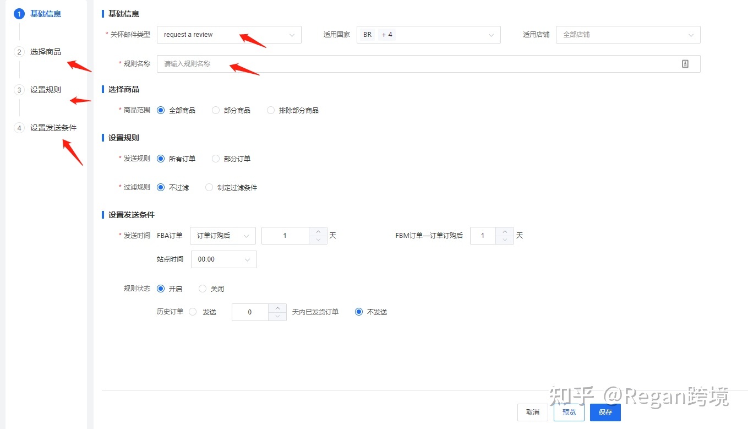748x429 pixels.
Task: Click the insert icon inside the rule name field
Action: click(x=685, y=63)
